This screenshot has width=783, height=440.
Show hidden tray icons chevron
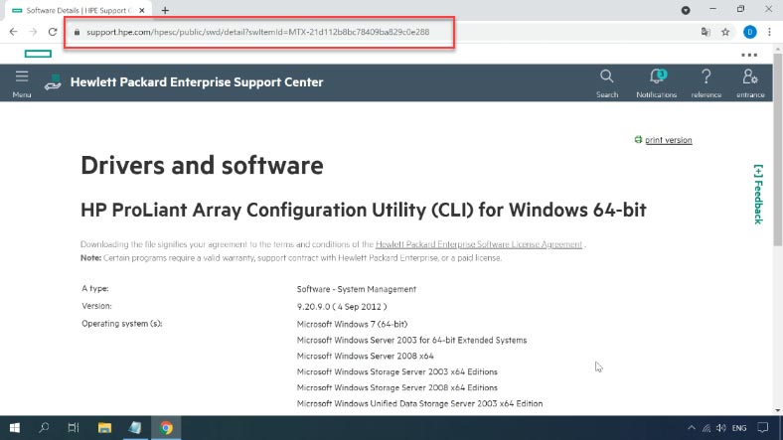click(x=692, y=428)
